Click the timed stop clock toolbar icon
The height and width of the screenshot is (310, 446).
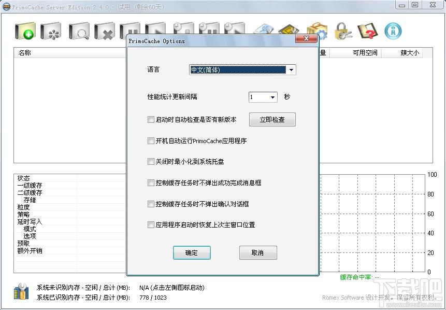tap(183, 29)
